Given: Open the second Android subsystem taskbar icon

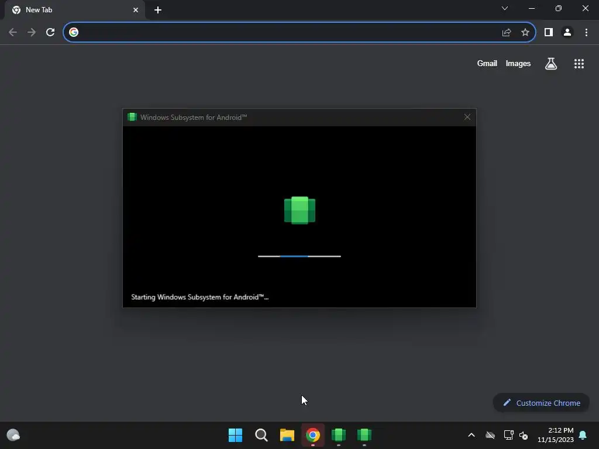Looking at the screenshot, I should pos(364,435).
